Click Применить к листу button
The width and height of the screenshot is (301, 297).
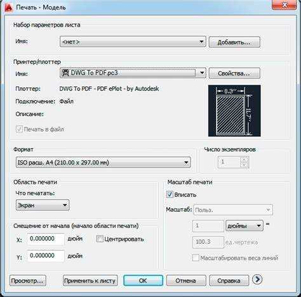pos(90,281)
